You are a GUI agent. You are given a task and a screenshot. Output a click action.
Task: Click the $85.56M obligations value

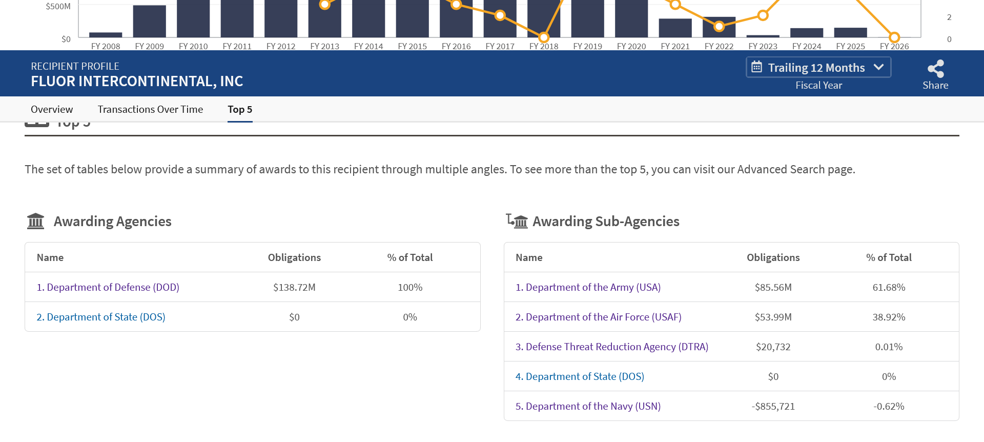[x=773, y=287]
